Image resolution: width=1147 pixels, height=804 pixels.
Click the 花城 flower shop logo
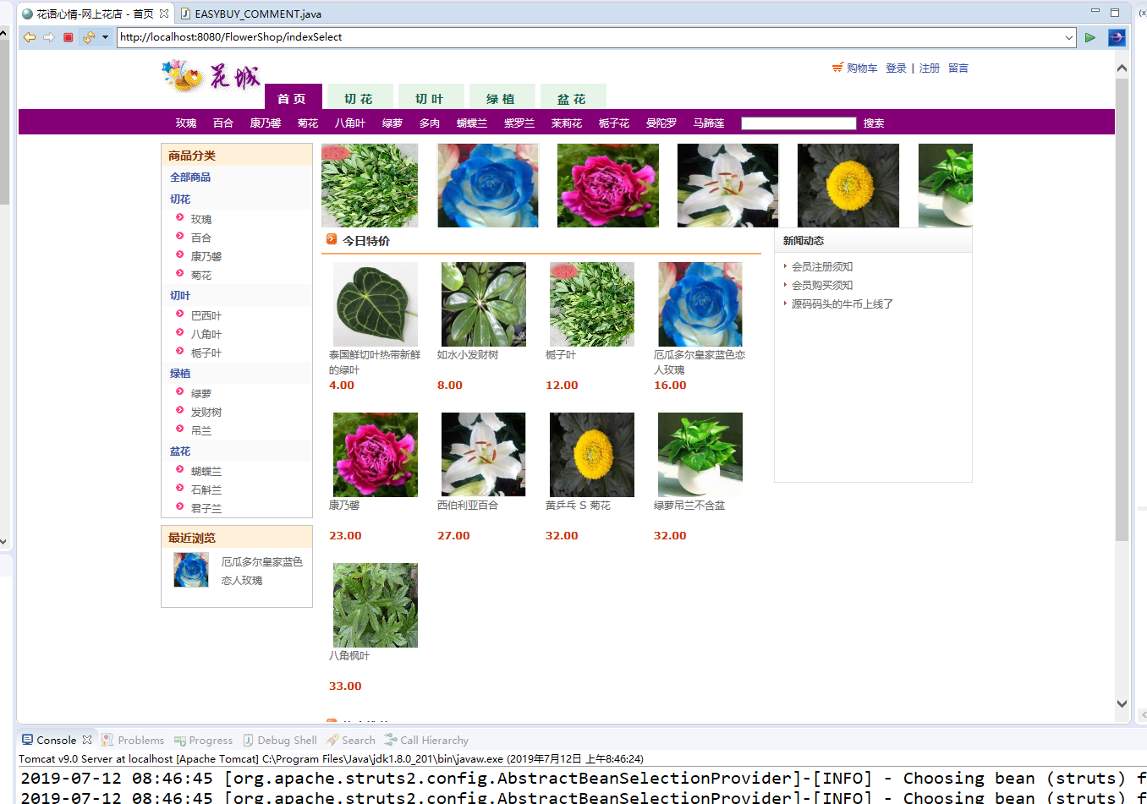coord(209,76)
